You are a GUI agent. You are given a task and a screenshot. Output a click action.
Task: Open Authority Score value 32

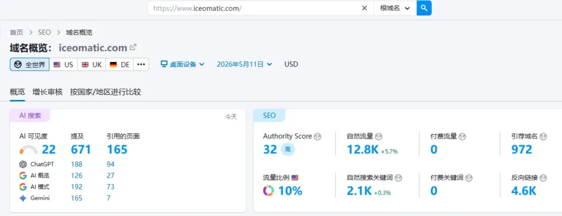point(270,149)
